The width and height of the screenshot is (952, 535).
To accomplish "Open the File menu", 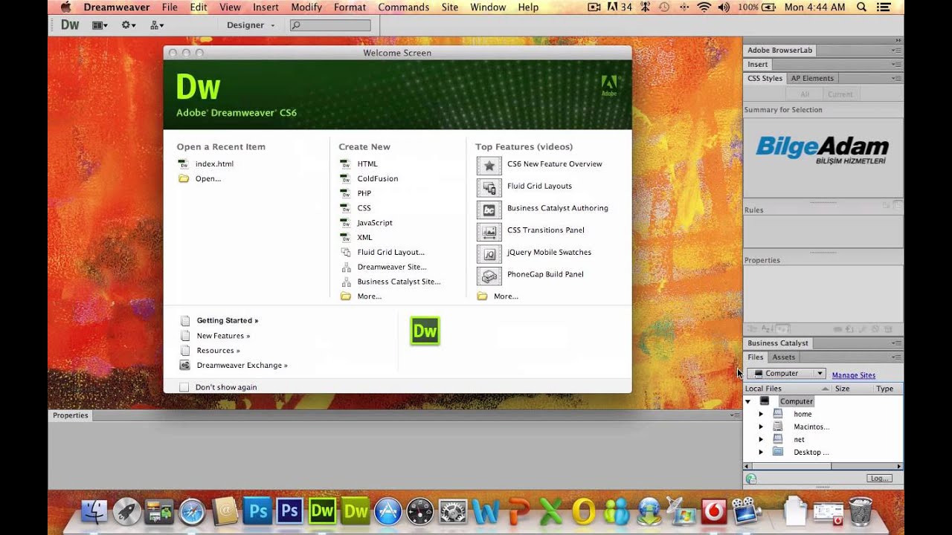I will pyautogui.click(x=170, y=7).
